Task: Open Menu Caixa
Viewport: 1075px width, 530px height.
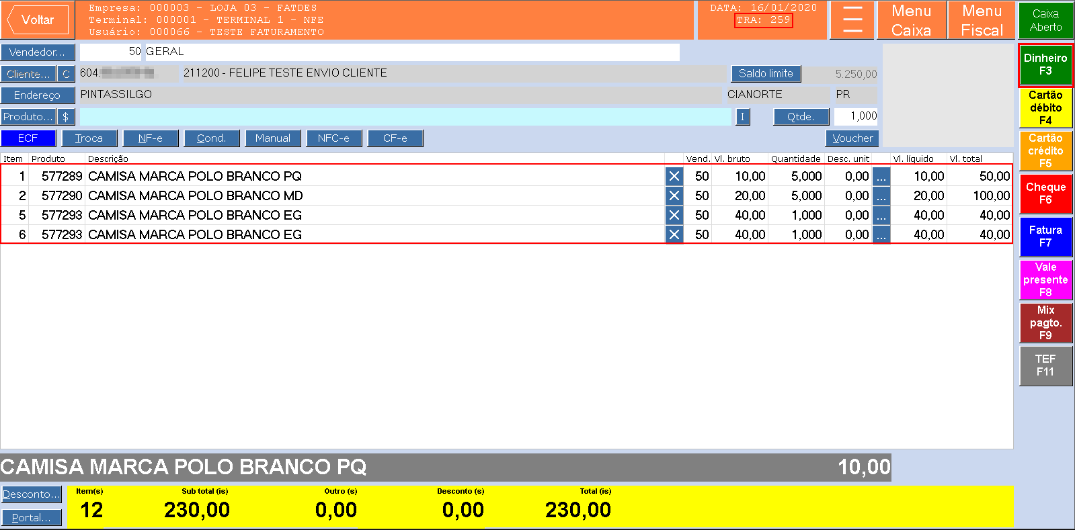Action: (x=912, y=20)
